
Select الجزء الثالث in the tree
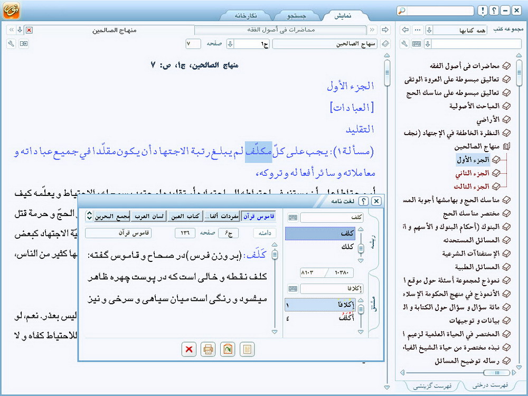click(472, 186)
